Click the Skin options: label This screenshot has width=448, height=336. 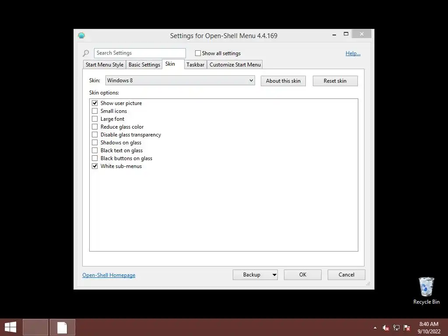104,93
